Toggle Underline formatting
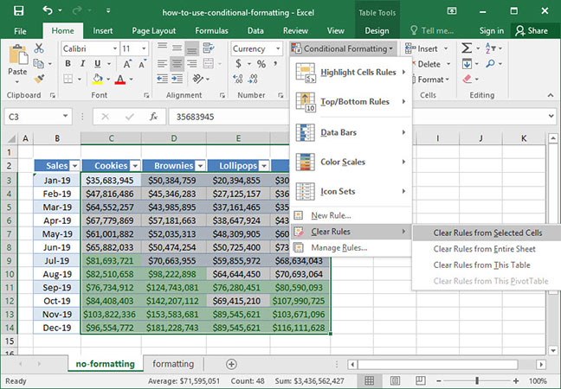This screenshot has height=389, width=561. click(x=97, y=64)
